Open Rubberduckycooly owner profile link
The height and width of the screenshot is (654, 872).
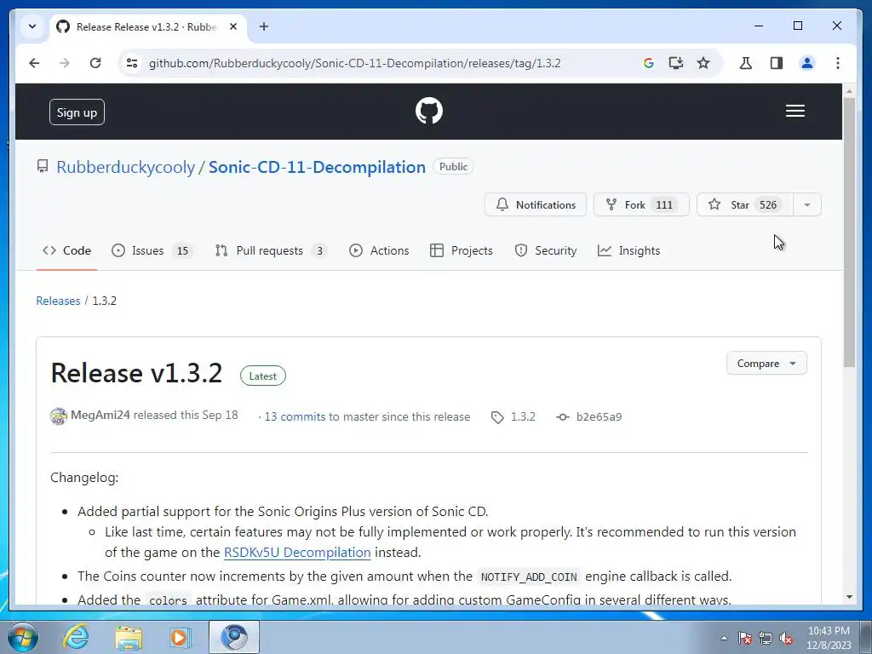126,167
